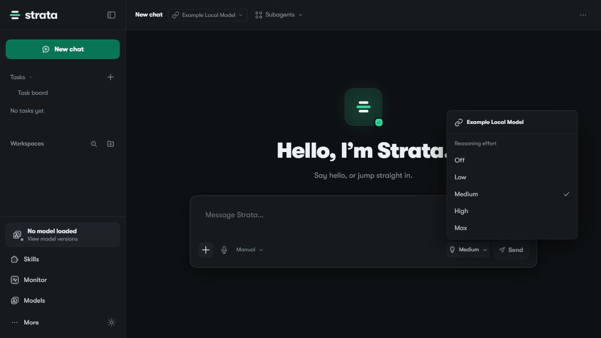The height and width of the screenshot is (338, 601).
Task: Click the Workspaces section label
Action: (27, 144)
